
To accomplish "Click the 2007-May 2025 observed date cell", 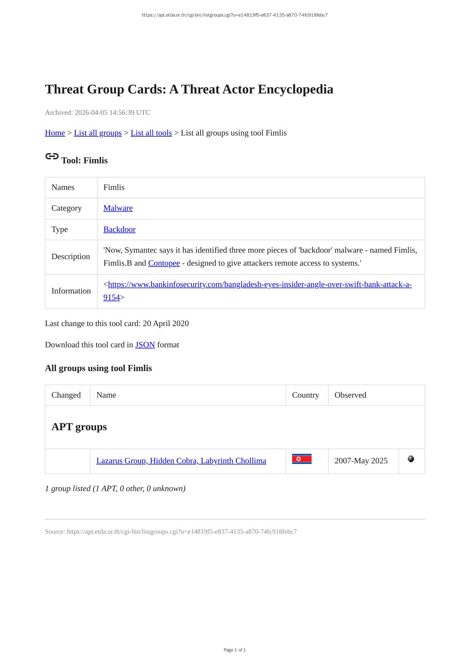I will (361, 461).
